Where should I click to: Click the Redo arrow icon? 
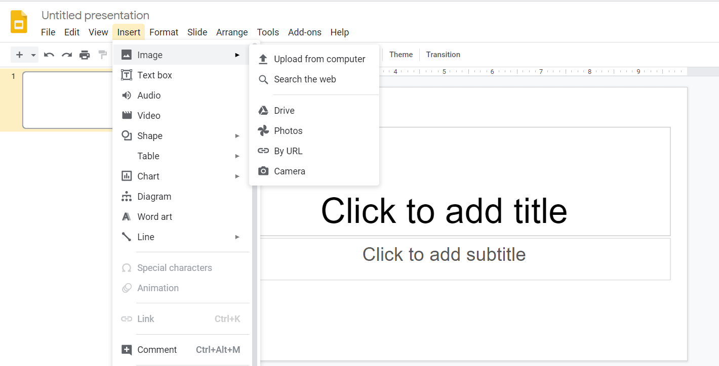tap(67, 55)
